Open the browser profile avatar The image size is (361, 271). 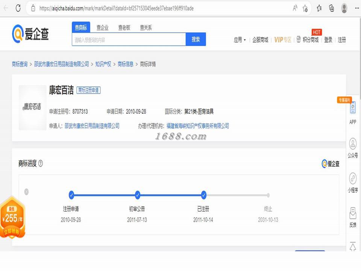(344, 8)
